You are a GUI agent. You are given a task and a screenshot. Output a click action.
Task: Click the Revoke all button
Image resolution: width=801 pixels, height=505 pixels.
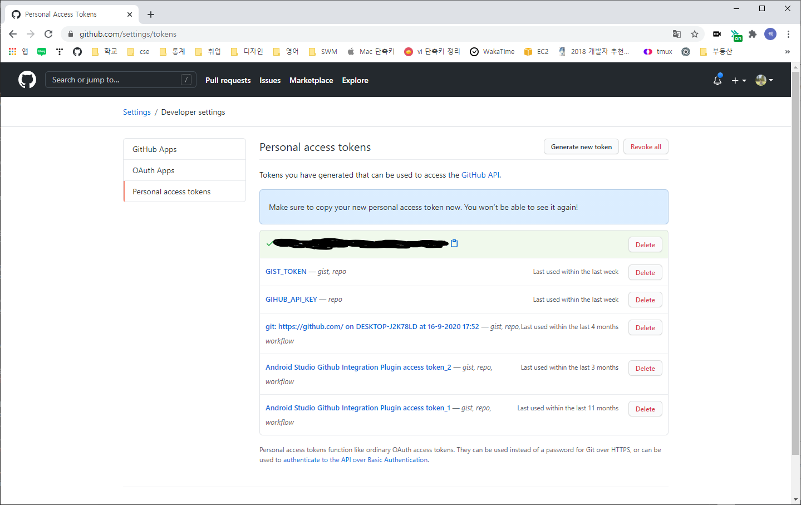pyautogui.click(x=646, y=146)
